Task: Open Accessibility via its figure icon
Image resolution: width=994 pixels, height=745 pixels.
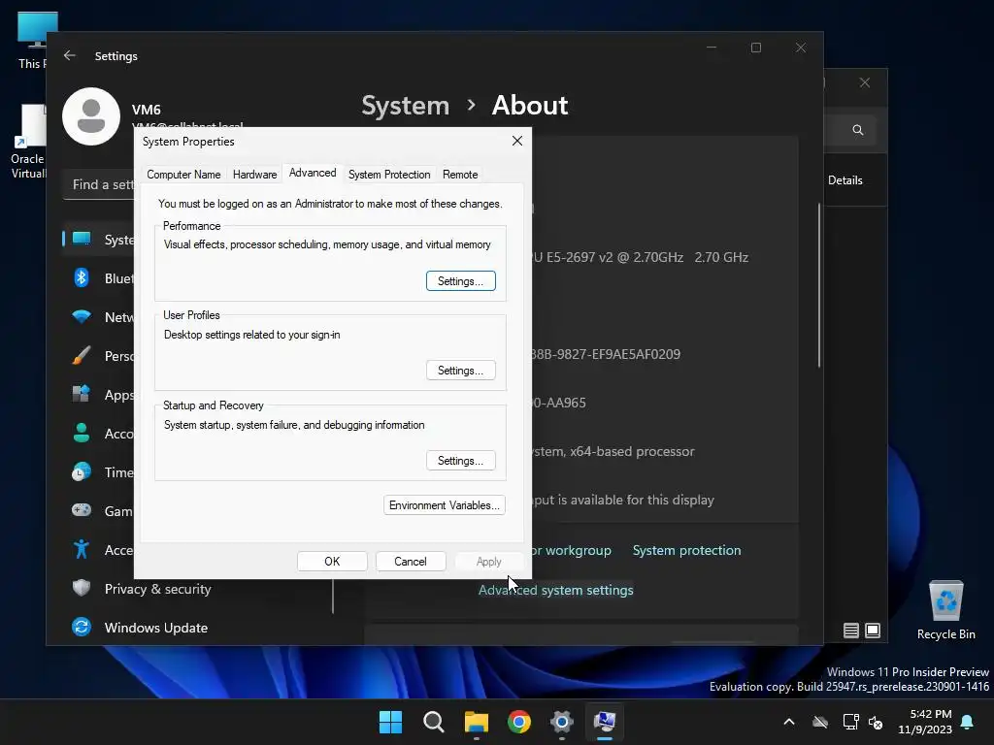Action: tap(82, 549)
